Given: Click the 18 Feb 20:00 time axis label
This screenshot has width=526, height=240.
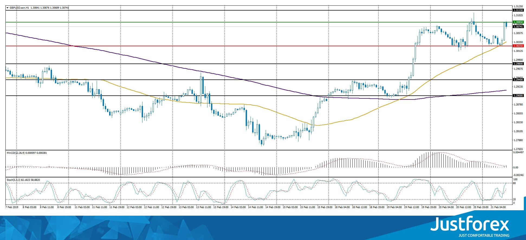Looking at the screenshot, I should click(x=377, y=207).
